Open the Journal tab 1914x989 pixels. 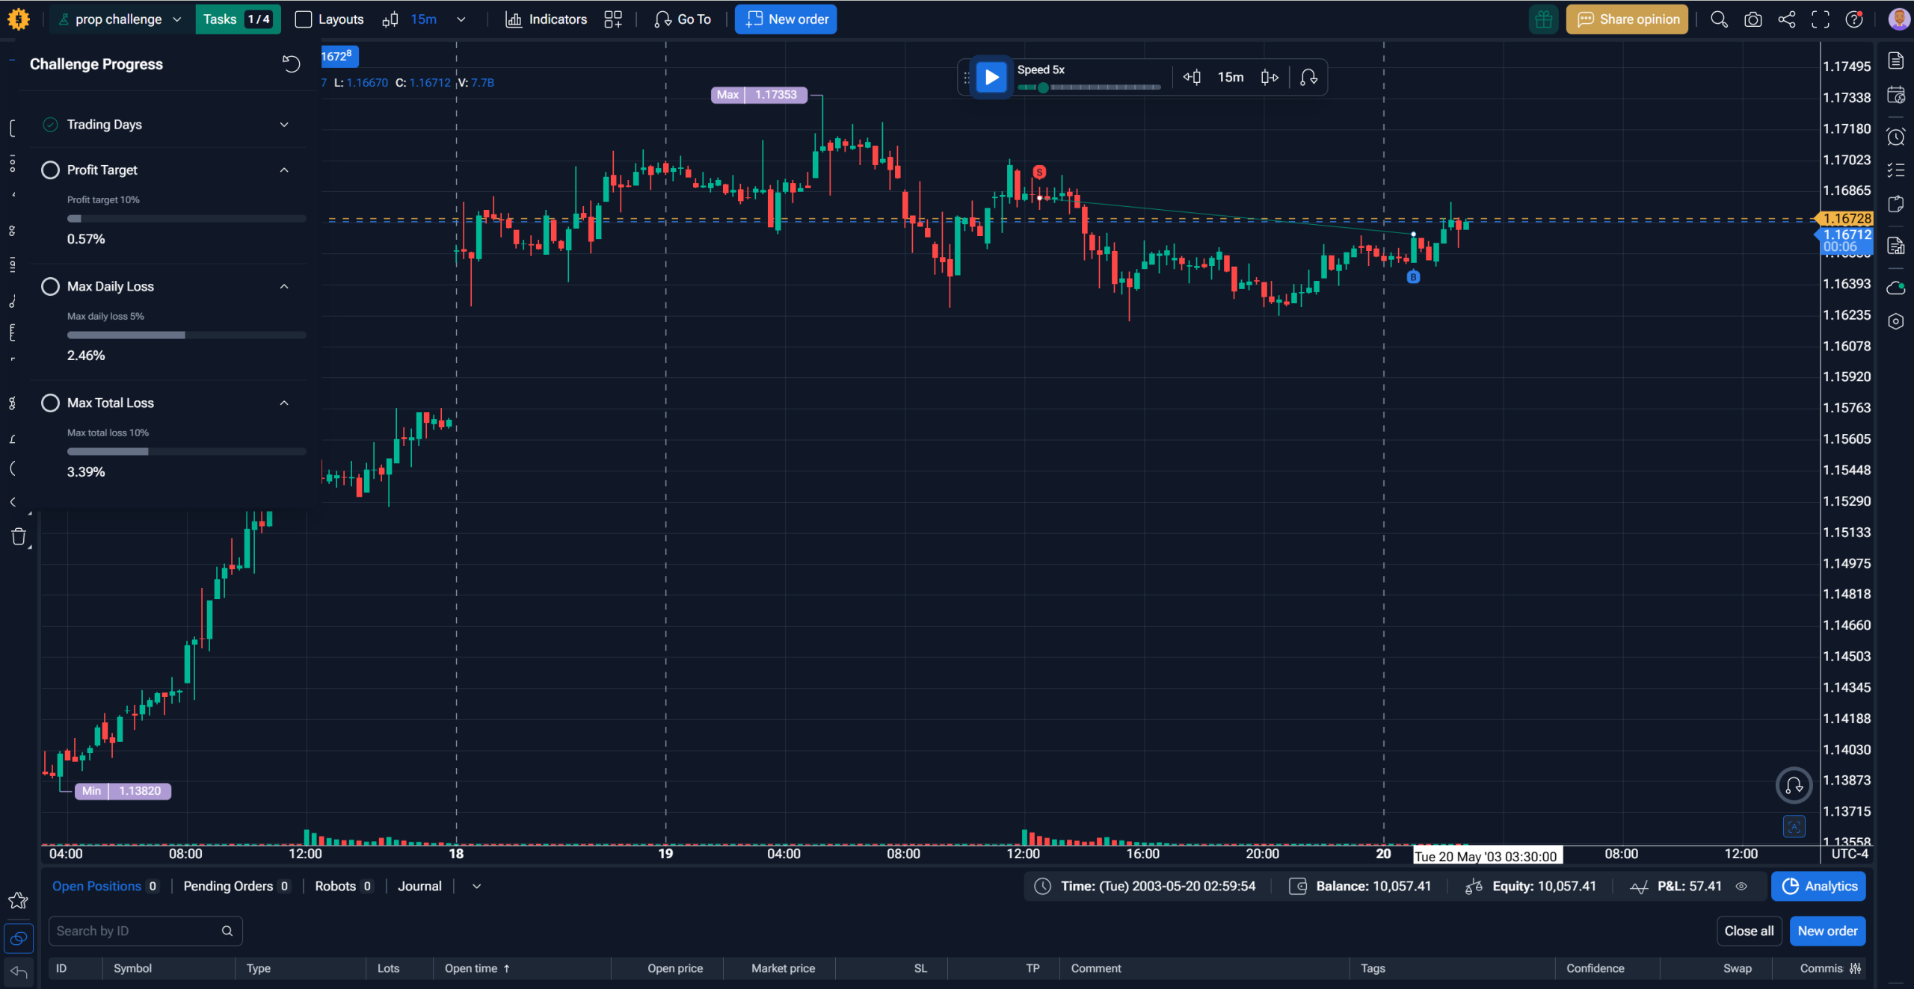[419, 887]
